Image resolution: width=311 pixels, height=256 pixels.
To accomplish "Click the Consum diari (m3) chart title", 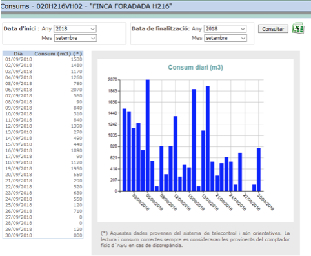I will point(196,68).
